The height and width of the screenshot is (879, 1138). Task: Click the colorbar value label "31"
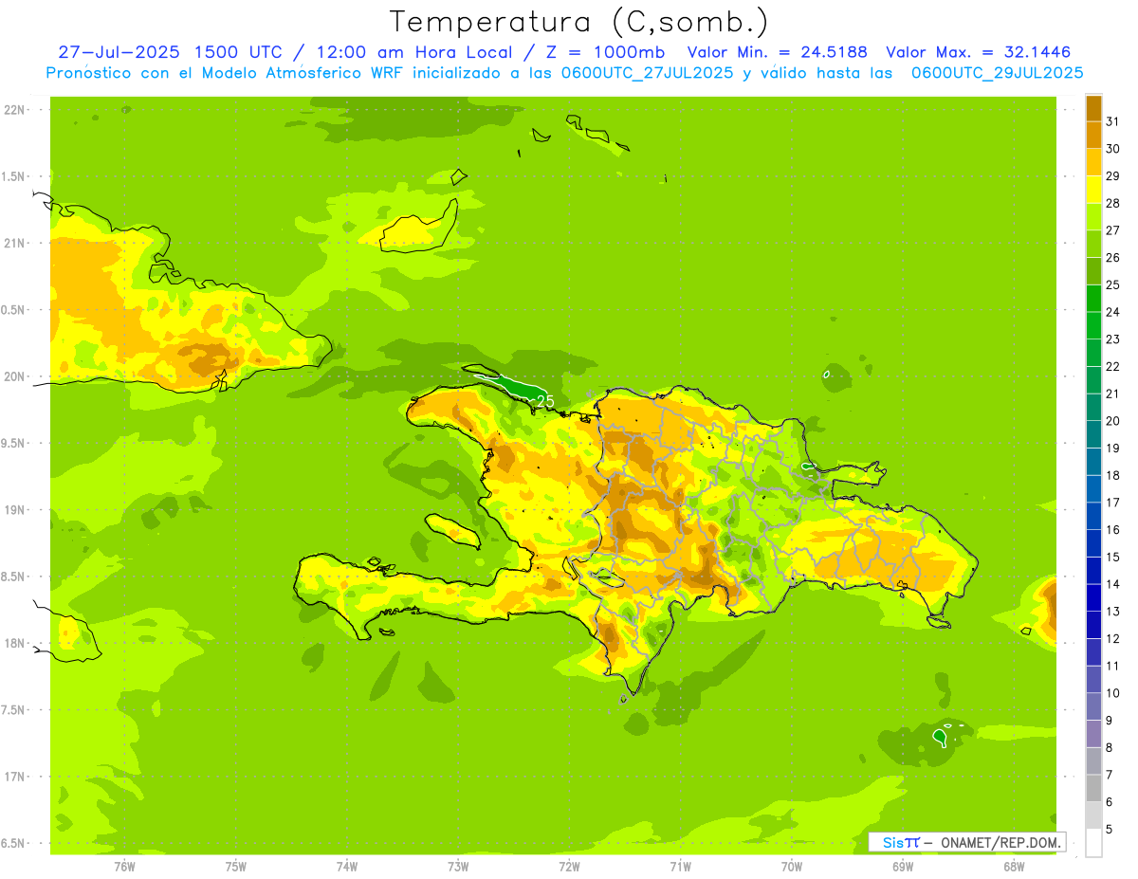click(1112, 121)
